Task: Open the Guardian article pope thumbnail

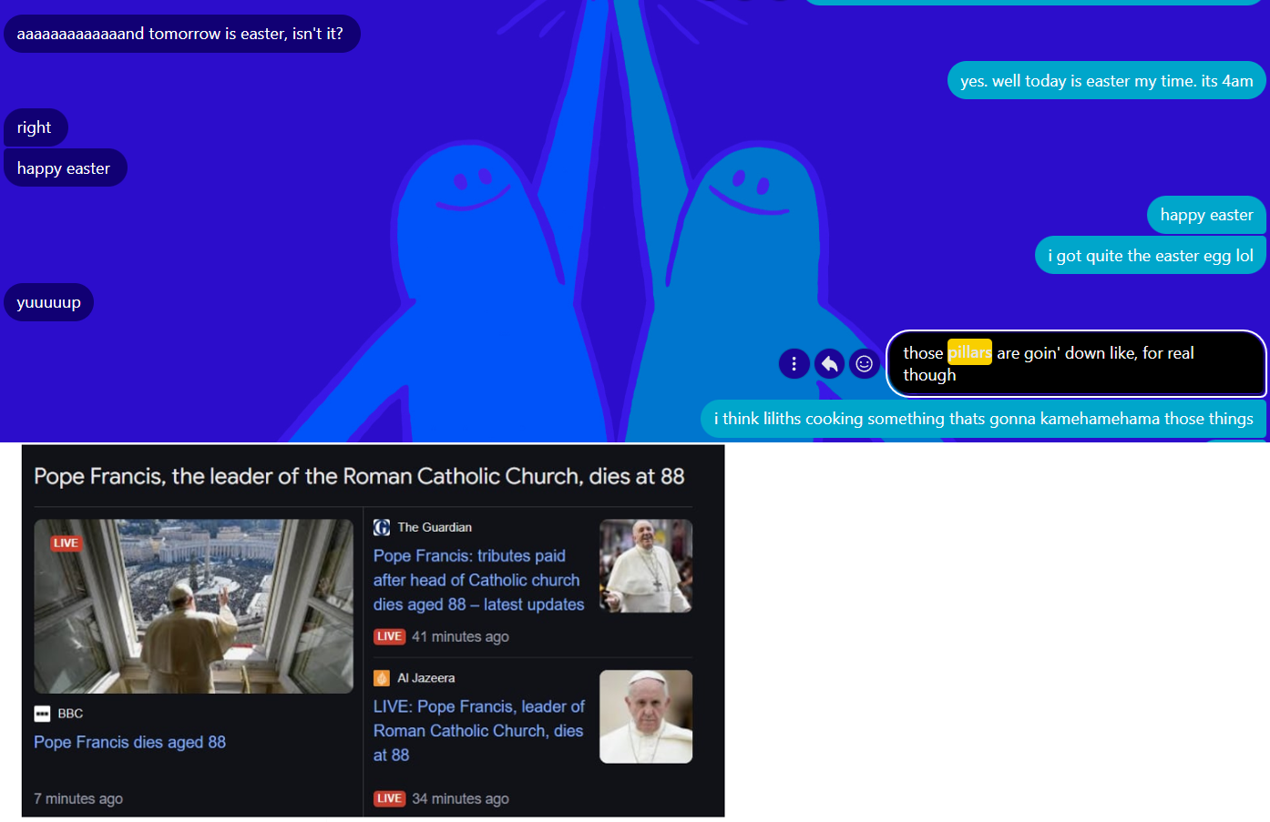Action: point(646,565)
